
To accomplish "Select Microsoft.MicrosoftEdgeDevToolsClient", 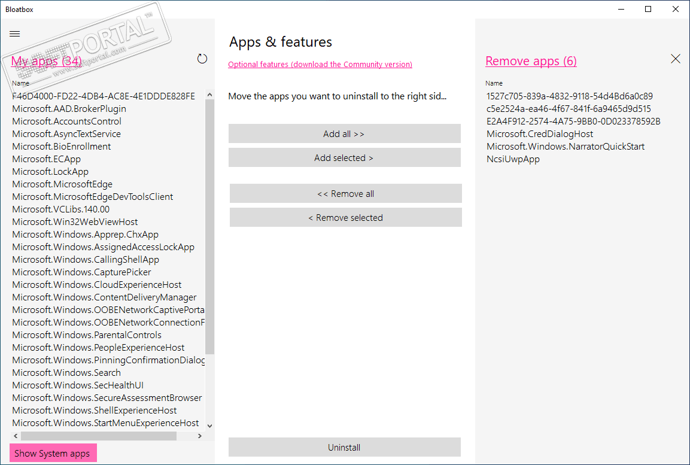I will point(92,197).
